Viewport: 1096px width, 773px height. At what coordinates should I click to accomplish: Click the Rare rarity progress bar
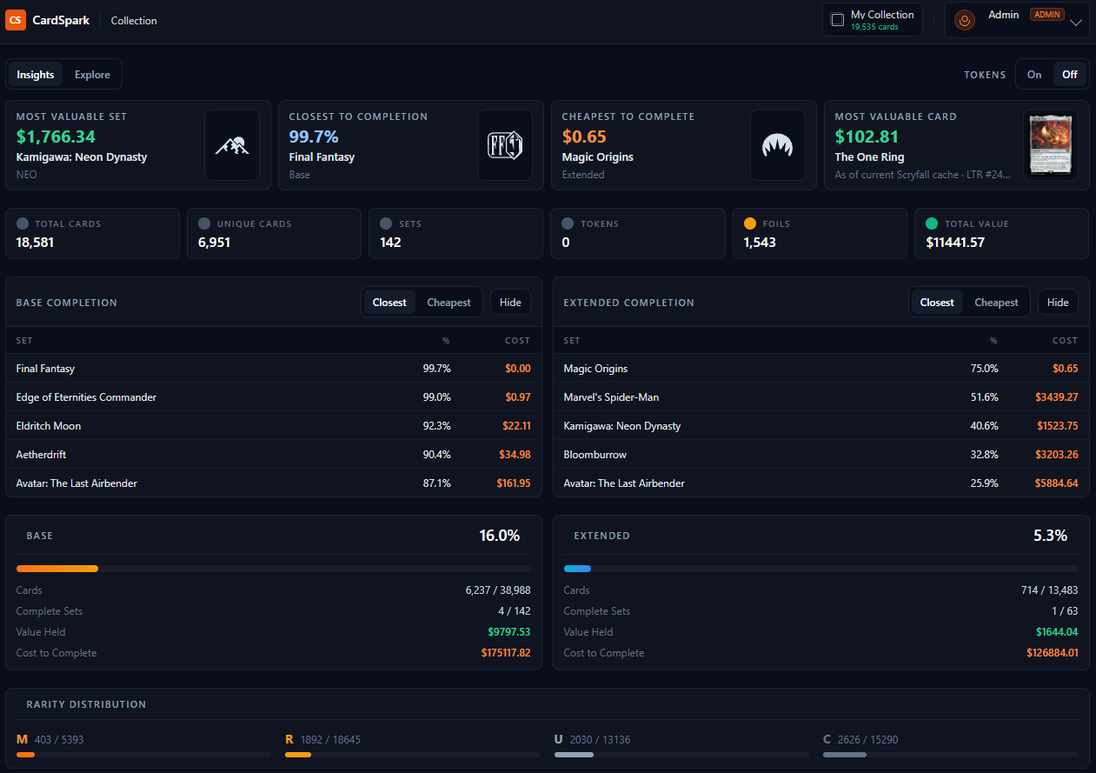(412, 755)
